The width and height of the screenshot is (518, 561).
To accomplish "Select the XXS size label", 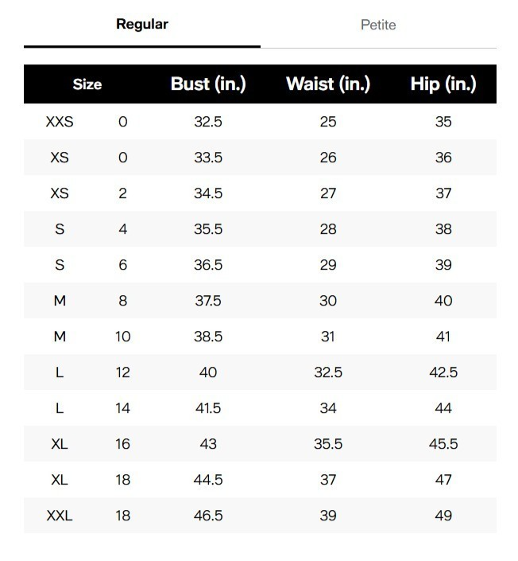I will click(x=60, y=122).
